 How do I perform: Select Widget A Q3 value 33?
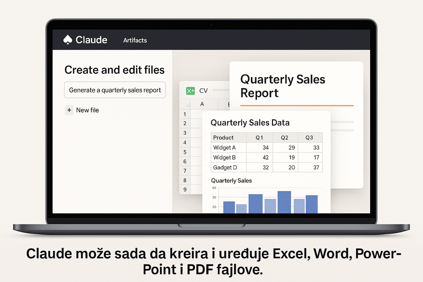pyautogui.click(x=310, y=147)
